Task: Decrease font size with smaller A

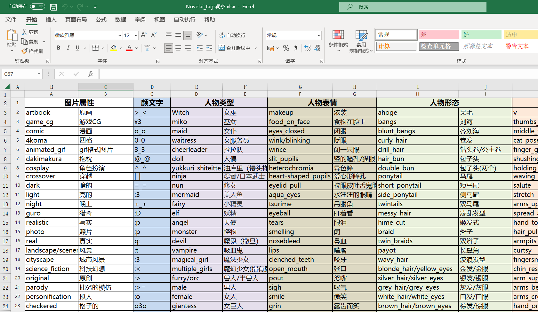Action: 154,35
